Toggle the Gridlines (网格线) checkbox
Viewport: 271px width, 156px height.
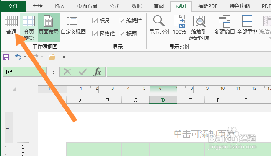click(x=95, y=34)
